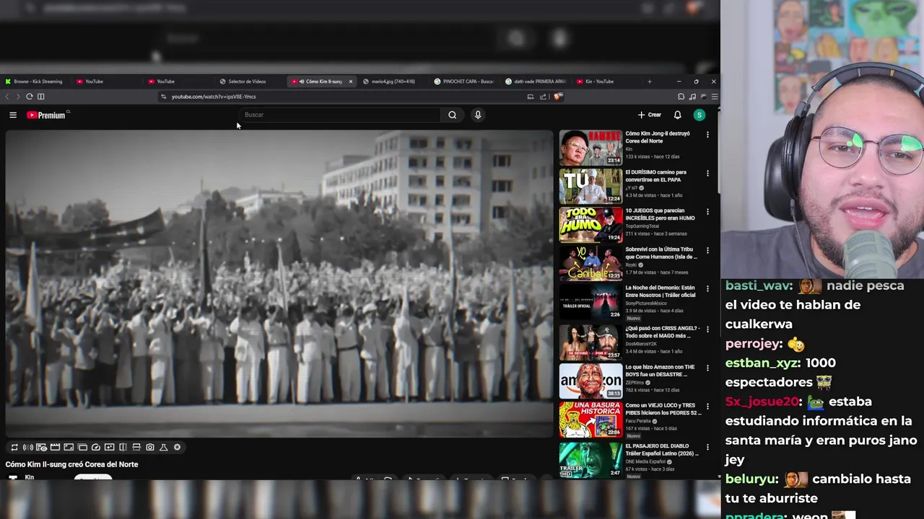Switch to mario4.jpg tab

pyautogui.click(x=393, y=81)
